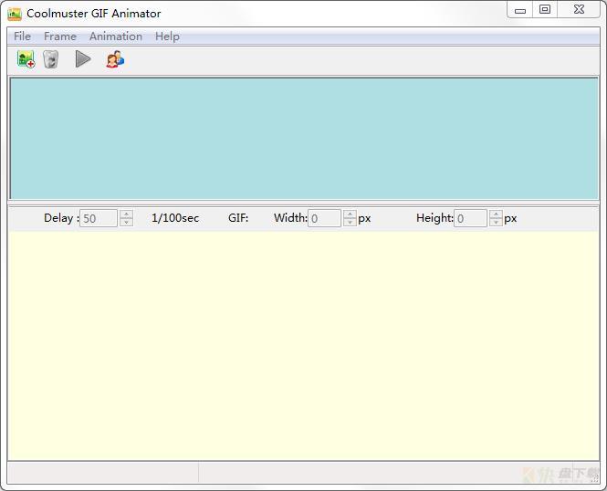Click the "1/100sec" unit label

(x=175, y=218)
